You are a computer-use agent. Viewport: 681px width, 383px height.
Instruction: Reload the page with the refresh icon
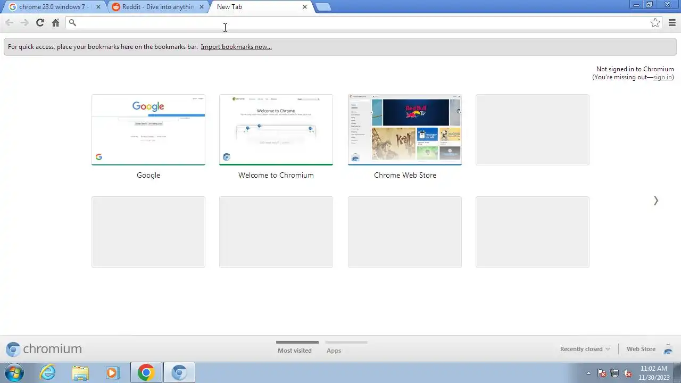[40, 22]
